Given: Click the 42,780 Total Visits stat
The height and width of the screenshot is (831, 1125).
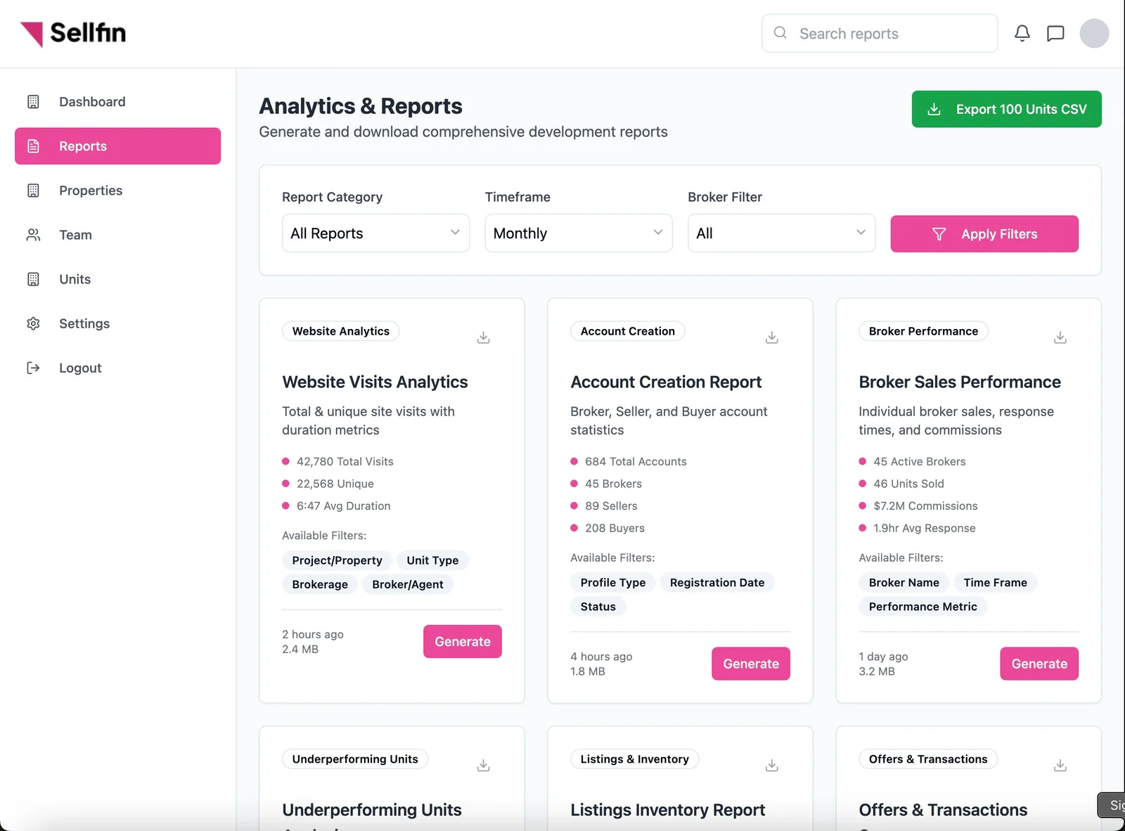Looking at the screenshot, I should [345, 461].
